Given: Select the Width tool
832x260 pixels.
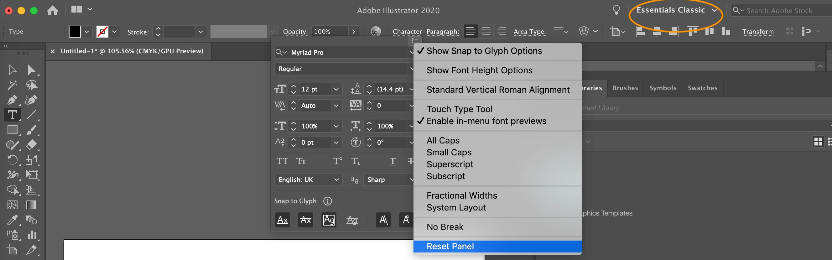Looking at the screenshot, I should point(12,175).
